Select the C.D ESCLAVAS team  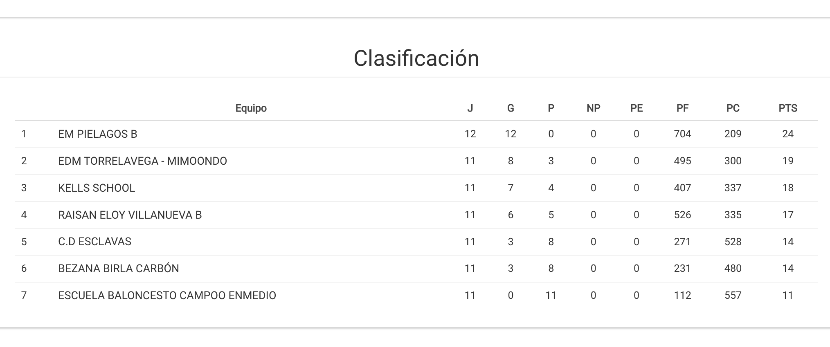[x=94, y=242]
